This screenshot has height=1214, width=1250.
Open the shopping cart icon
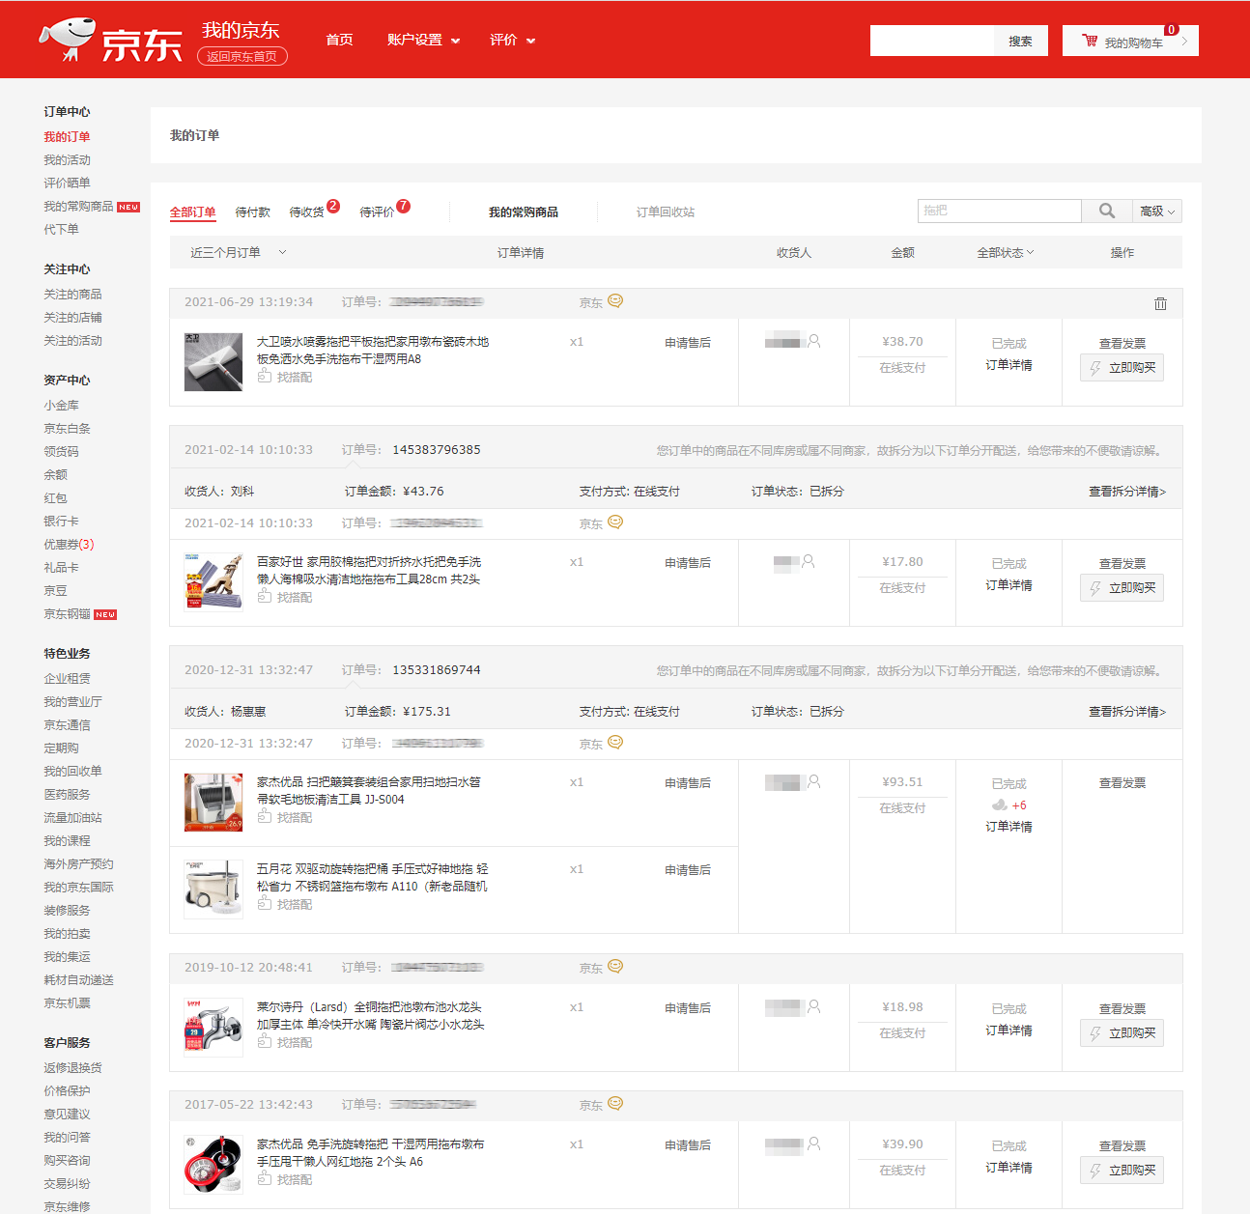coord(1090,41)
